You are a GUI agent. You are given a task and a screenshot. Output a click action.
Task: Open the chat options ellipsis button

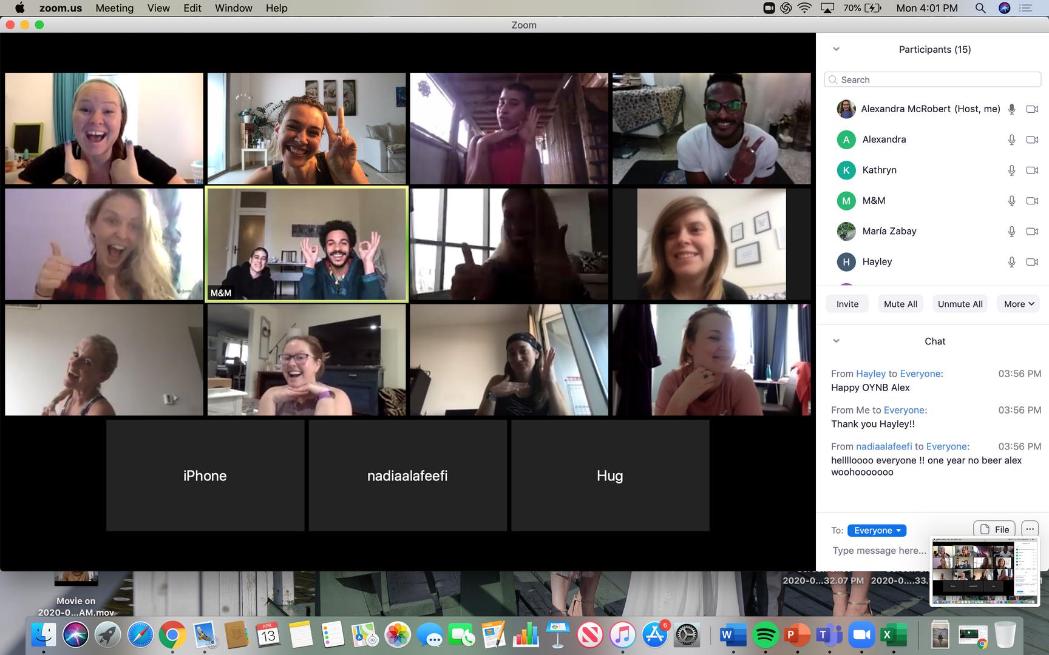pos(1030,529)
